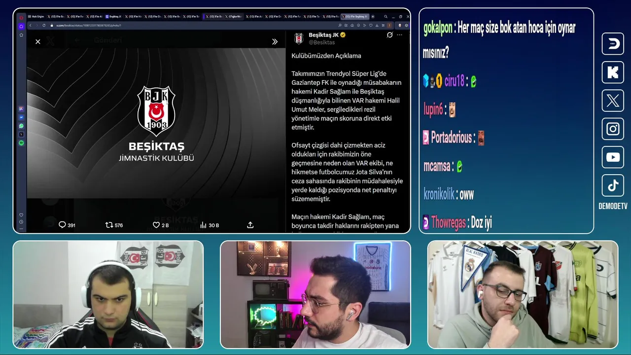Viewport: 631px width, 355px height.
Task: View the post analytics showing 30 B
Action: tap(209, 225)
